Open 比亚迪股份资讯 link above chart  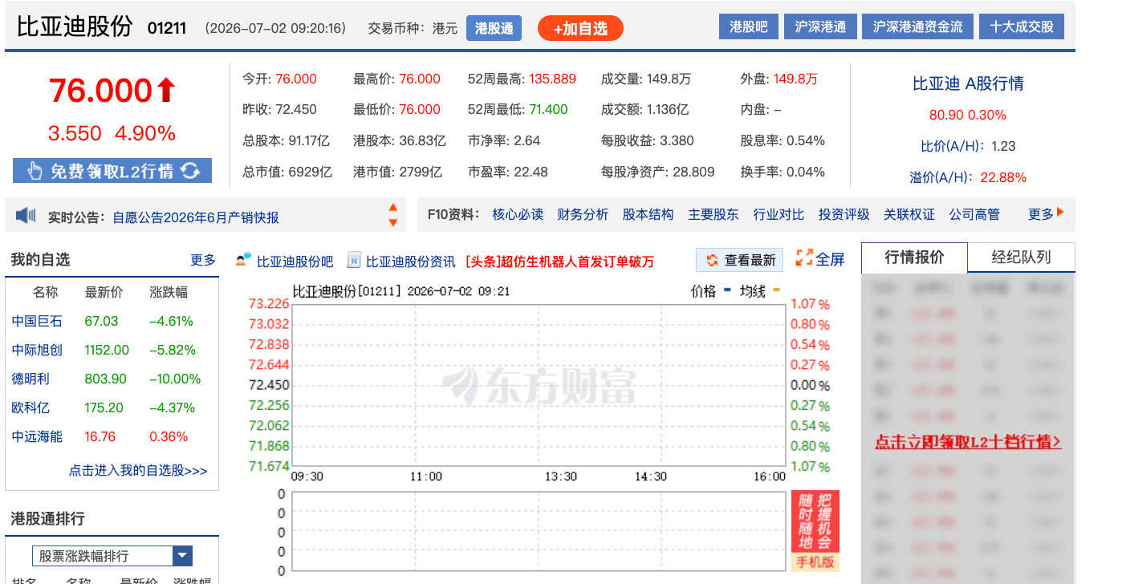410,262
